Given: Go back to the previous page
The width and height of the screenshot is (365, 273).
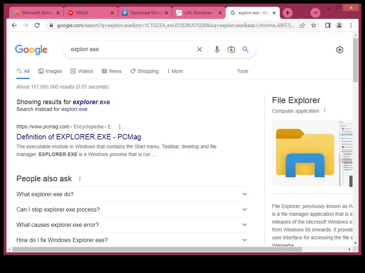Looking at the screenshot, I should pyautogui.click(x=14, y=25).
